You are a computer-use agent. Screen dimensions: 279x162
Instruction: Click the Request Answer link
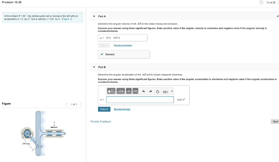pyautogui.click(x=122, y=109)
